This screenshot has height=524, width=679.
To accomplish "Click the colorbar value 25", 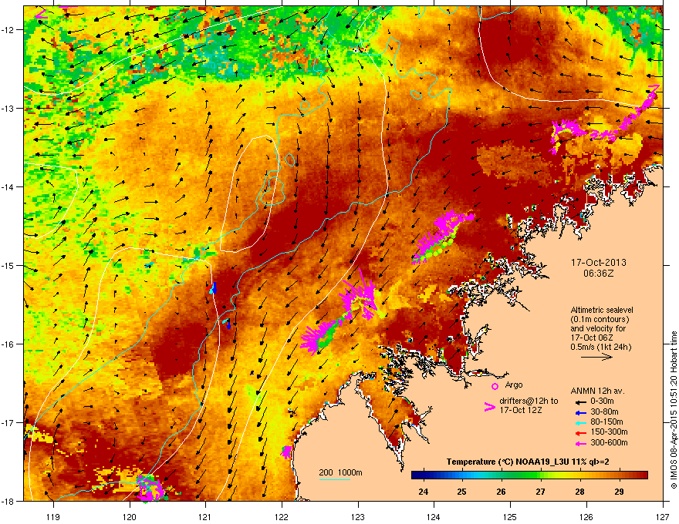I will 461,492.
